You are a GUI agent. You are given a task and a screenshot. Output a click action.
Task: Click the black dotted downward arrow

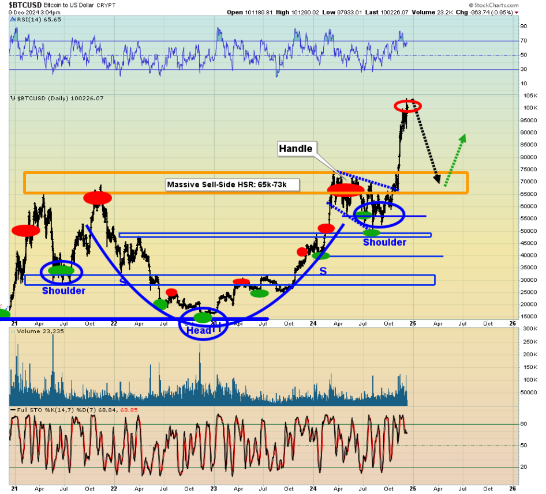pyautogui.click(x=428, y=144)
